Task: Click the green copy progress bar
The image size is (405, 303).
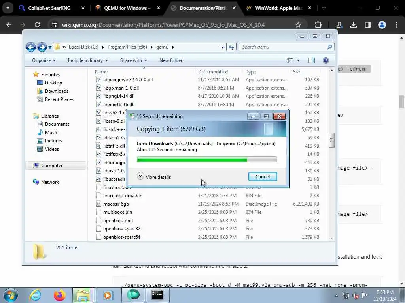Action: click(x=206, y=159)
